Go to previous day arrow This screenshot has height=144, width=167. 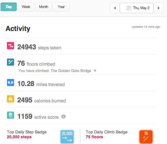click(115, 8)
